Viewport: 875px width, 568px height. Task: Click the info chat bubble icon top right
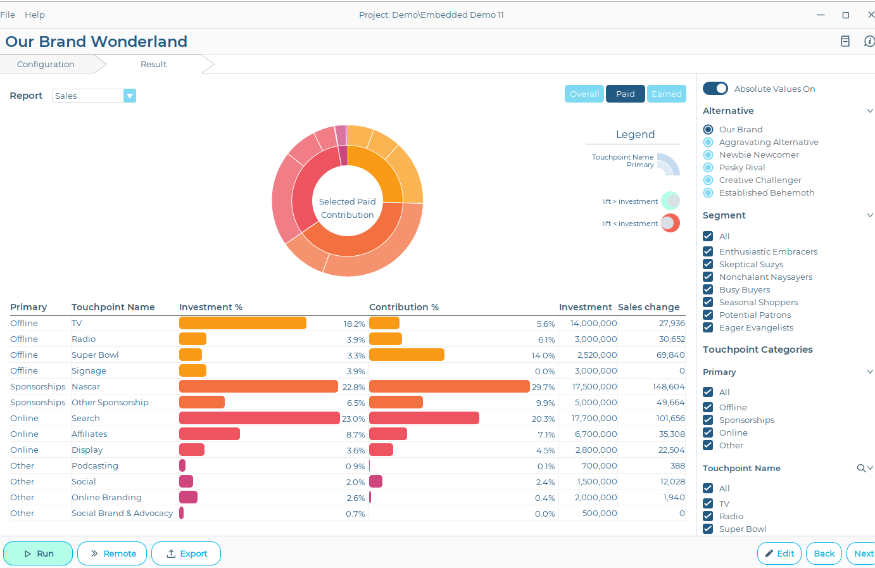(x=869, y=41)
